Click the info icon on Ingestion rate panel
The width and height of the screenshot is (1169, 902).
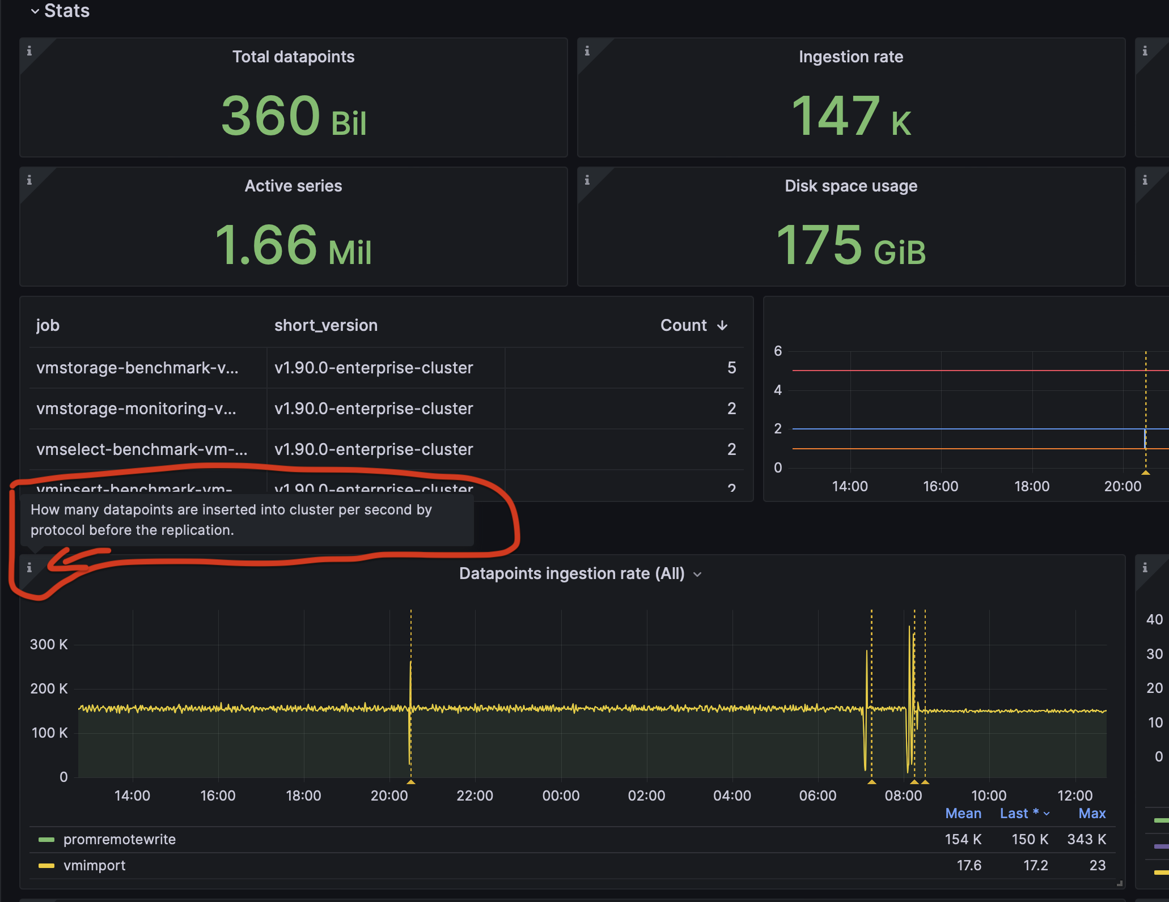587,50
